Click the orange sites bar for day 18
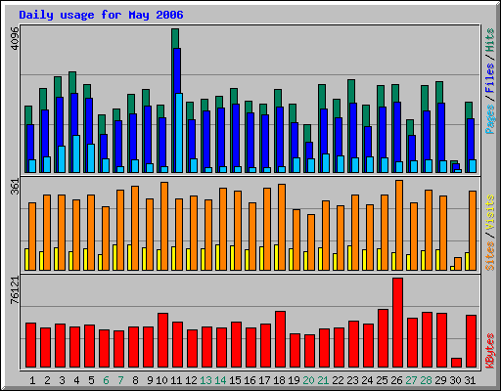Viewport: 501px width, 391px height. (282, 227)
